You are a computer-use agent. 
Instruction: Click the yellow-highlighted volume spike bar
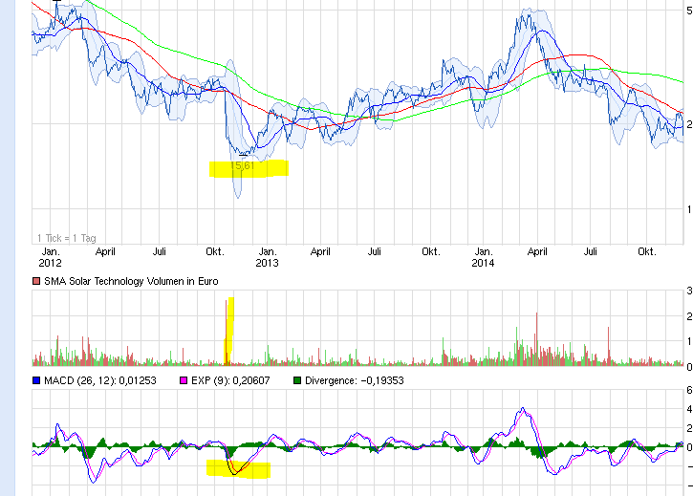coord(227,330)
